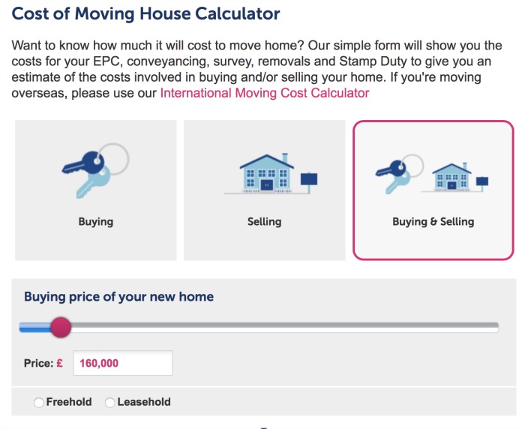Click the Cost of Moving House Calculator heading
Screen dimensions: 525x429
pyautogui.click(x=145, y=13)
